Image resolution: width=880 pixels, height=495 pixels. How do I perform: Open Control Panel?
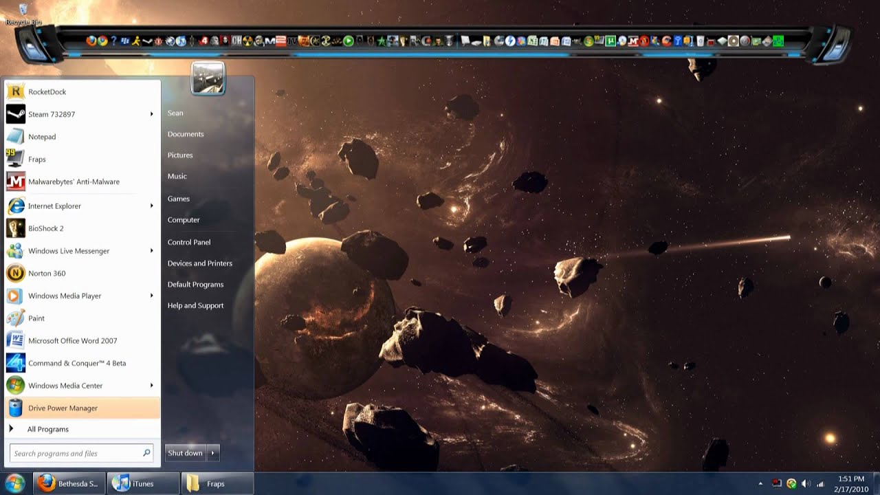(189, 242)
